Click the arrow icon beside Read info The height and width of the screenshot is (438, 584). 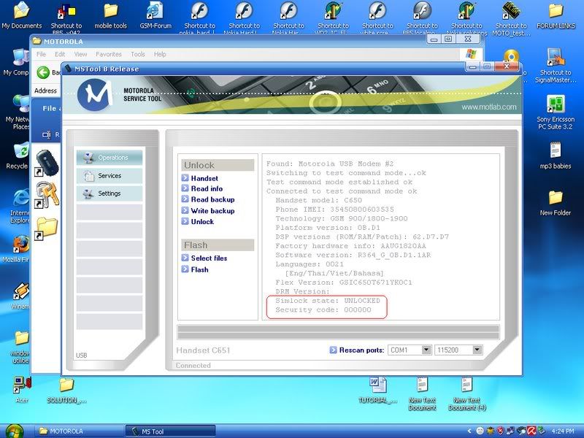tap(185, 188)
